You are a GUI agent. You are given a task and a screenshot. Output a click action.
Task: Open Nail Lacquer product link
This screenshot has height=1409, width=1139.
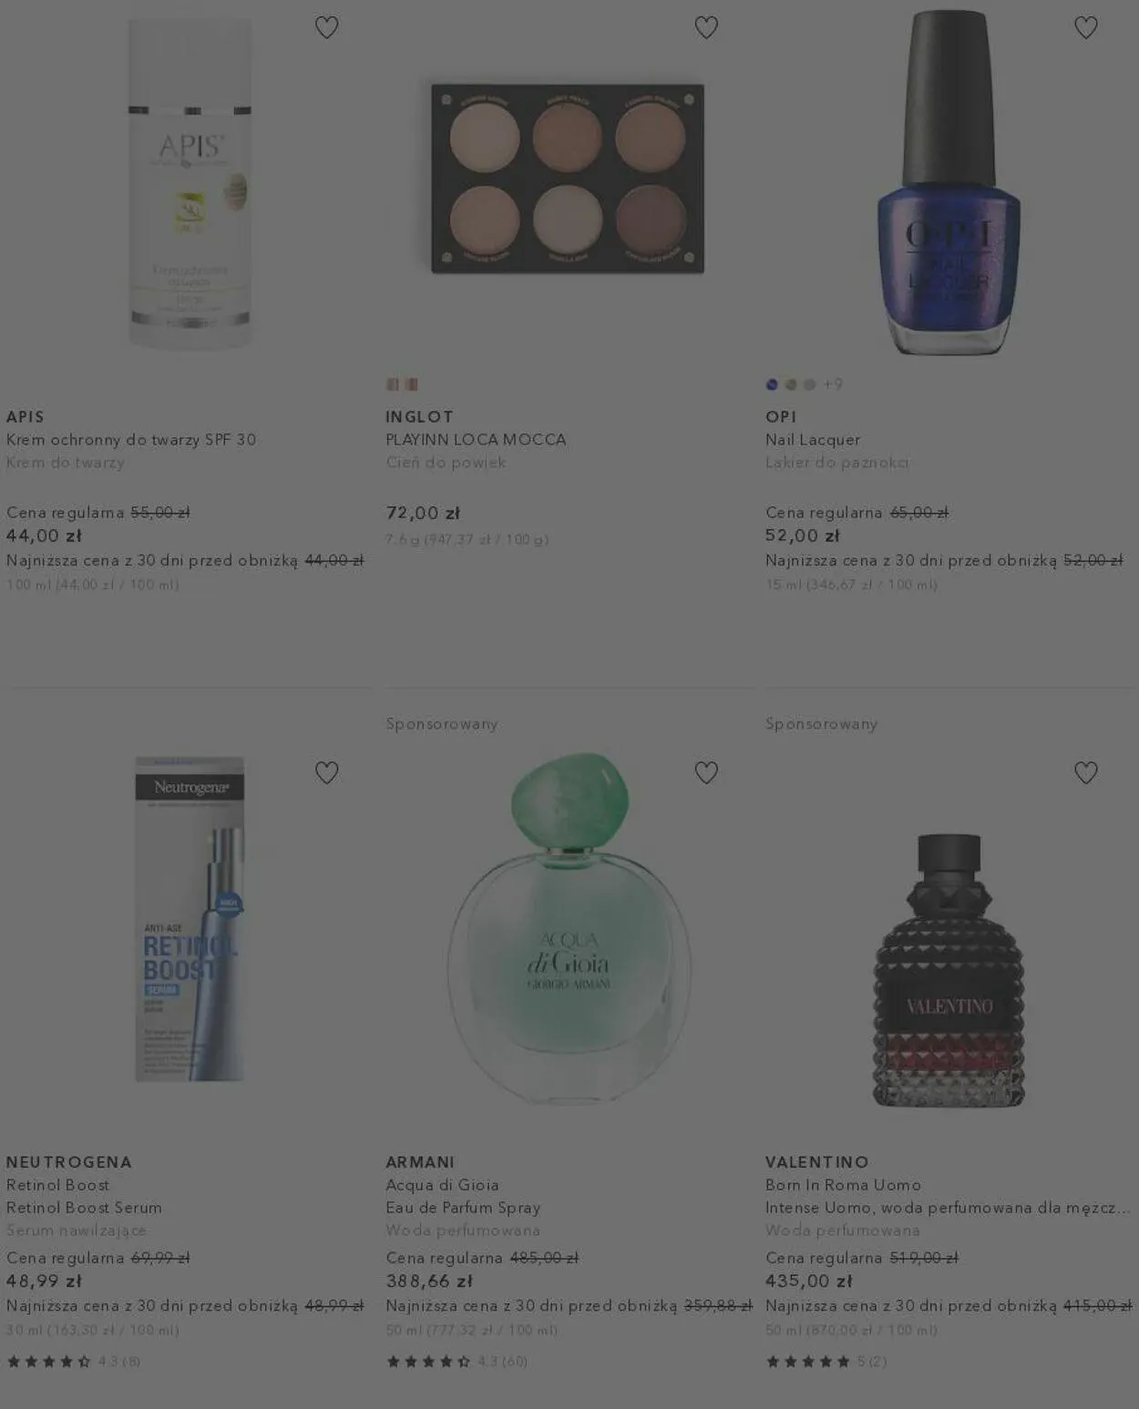[813, 439]
